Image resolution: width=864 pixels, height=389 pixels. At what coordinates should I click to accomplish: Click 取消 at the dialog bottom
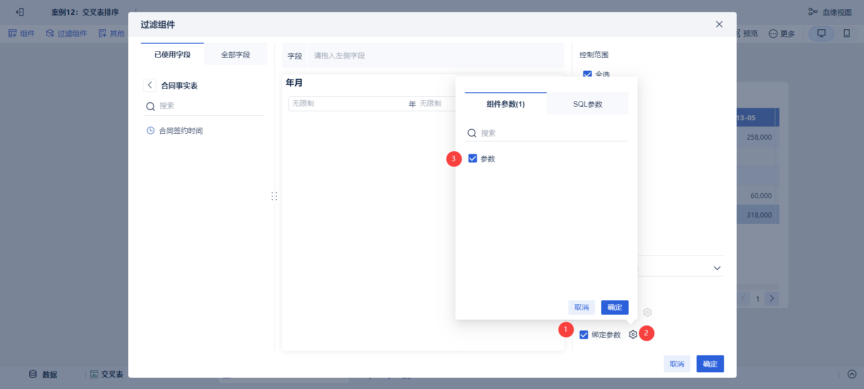point(677,364)
